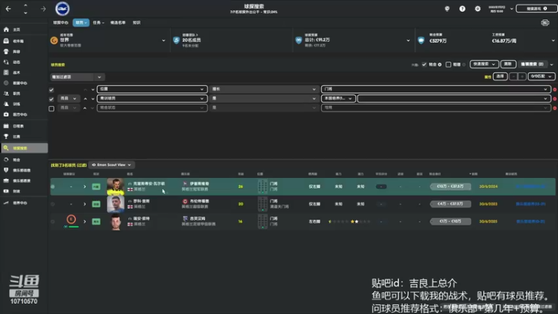The height and width of the screenshot is (314, 558).
Task: Select the radio circle of the age-26 goalkeeper row
Action: coord(53,186)
